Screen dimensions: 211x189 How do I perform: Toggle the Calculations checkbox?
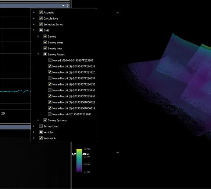click(x=41, y=18)
